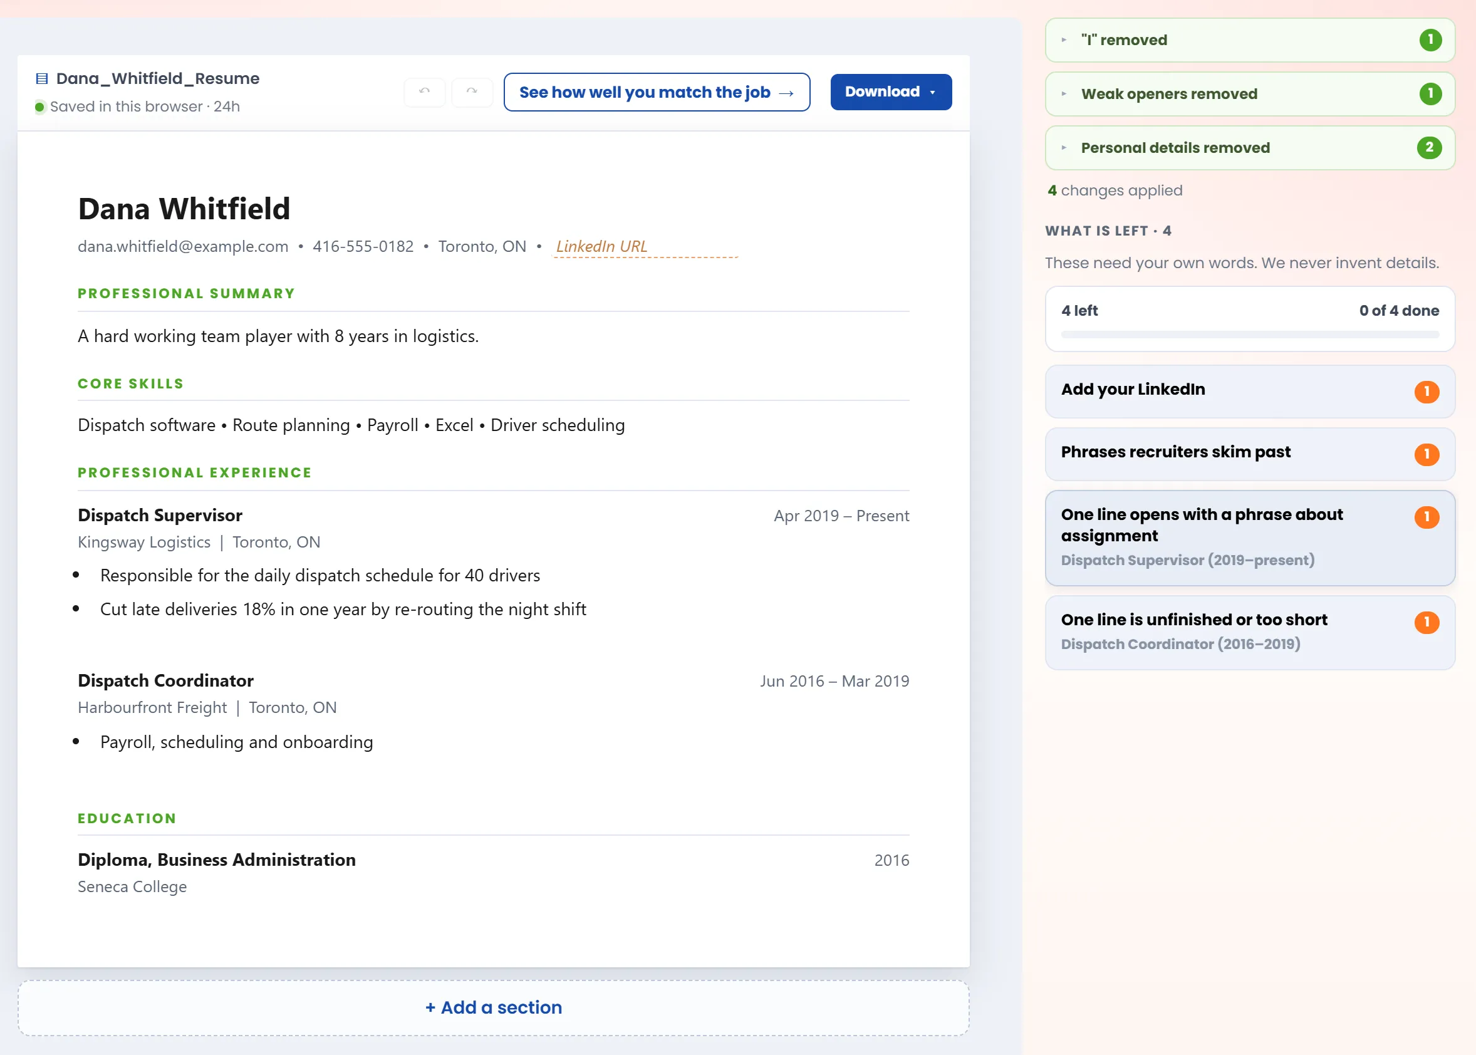Click the Professional Summary heading

point(187,294)
